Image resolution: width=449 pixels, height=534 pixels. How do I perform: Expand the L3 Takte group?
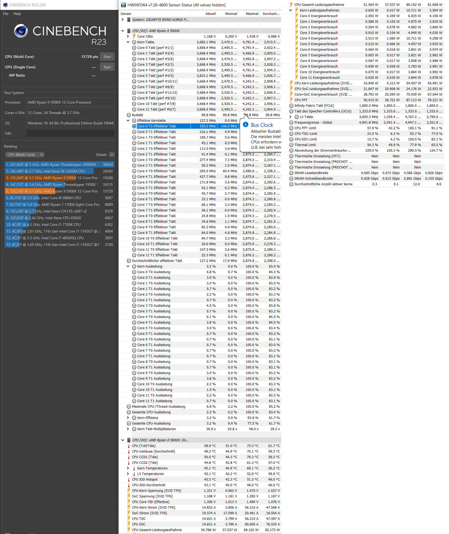coord(290,117)
